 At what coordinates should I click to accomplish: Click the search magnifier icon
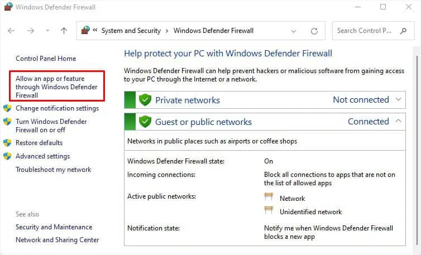(404, 31)
